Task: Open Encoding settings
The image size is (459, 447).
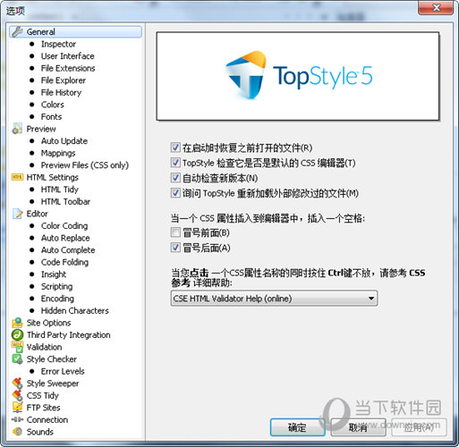Action: 57,299
